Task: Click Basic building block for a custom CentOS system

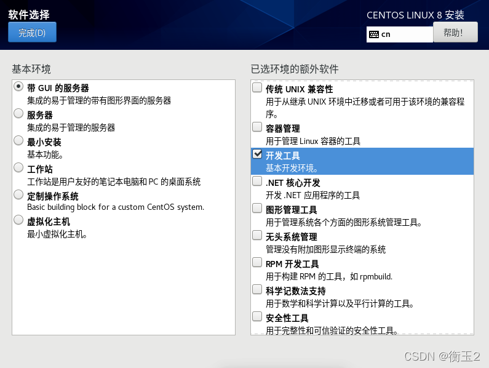Action: point(116,207)
